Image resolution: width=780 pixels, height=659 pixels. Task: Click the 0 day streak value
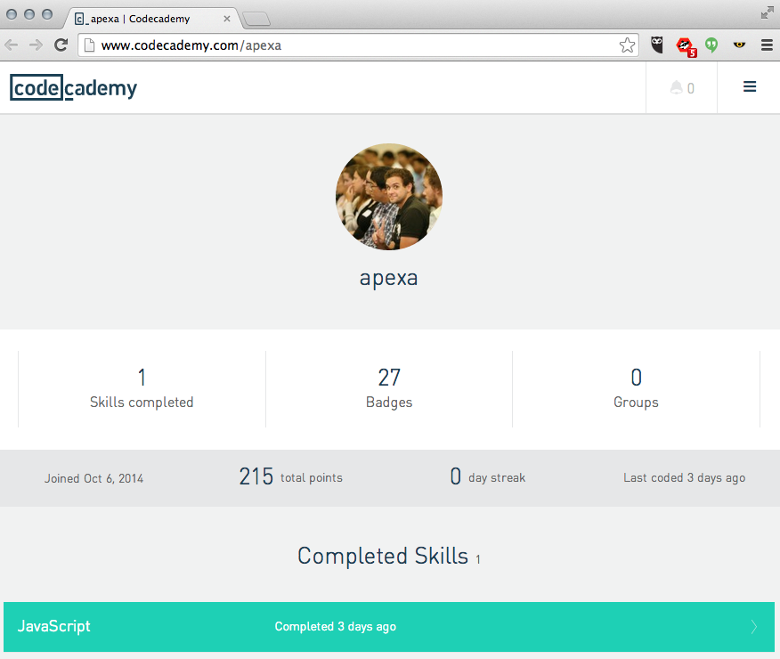point(488,477)
